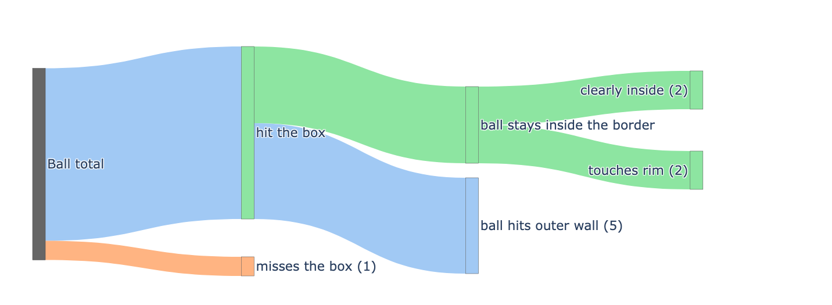Viewport: 832px width, 305px height.
Task: Click the "clearly inside (2)" label
Action: click(x=633, y=91)
